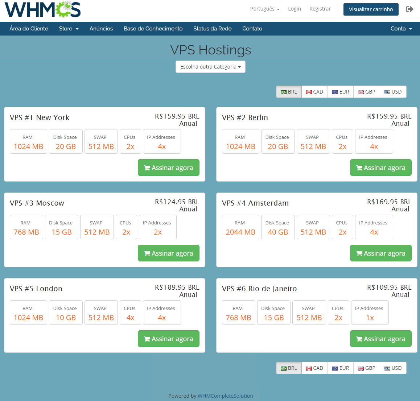Viewport: 420px width, 401px height.
Task: Click the VPS #2 Berlin title
Action: (x=245, y=117)
